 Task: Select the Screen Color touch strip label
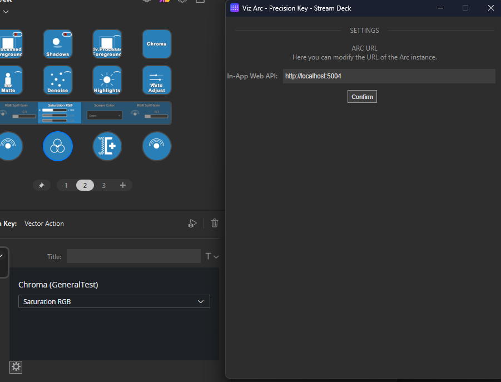pyautogui.click(x=104, y=105)
